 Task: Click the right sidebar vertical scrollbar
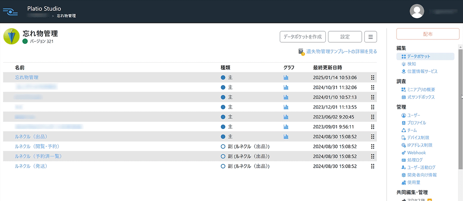click(460, 108)
